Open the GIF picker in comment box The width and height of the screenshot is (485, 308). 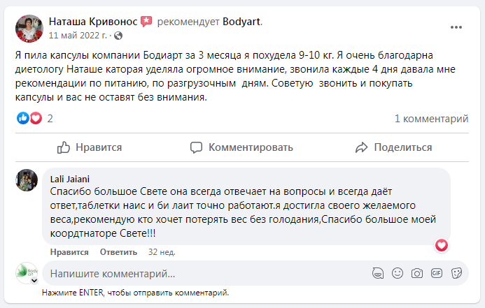(x=437, y=273)
